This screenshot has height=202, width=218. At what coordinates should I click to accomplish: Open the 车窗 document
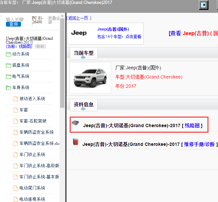tap(24, 110)
